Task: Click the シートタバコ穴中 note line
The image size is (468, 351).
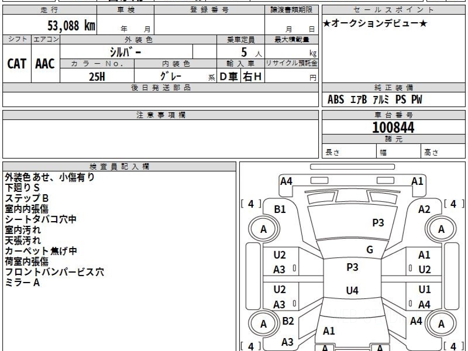Action: point(41,220)
